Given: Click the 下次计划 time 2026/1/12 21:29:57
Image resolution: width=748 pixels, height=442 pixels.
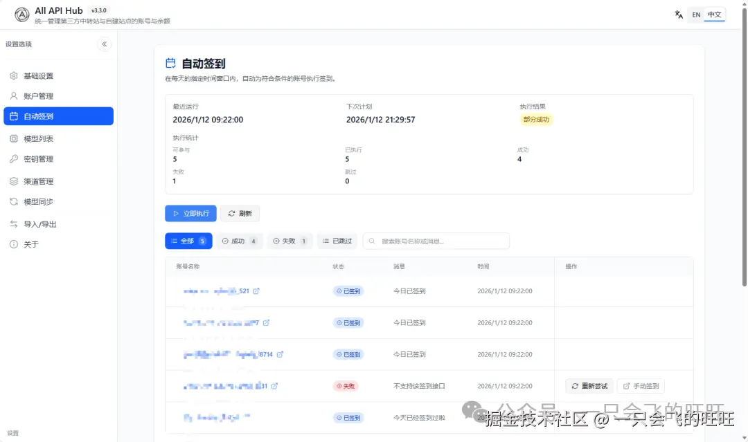Looking at the screenshot, I should coord(381,120).
